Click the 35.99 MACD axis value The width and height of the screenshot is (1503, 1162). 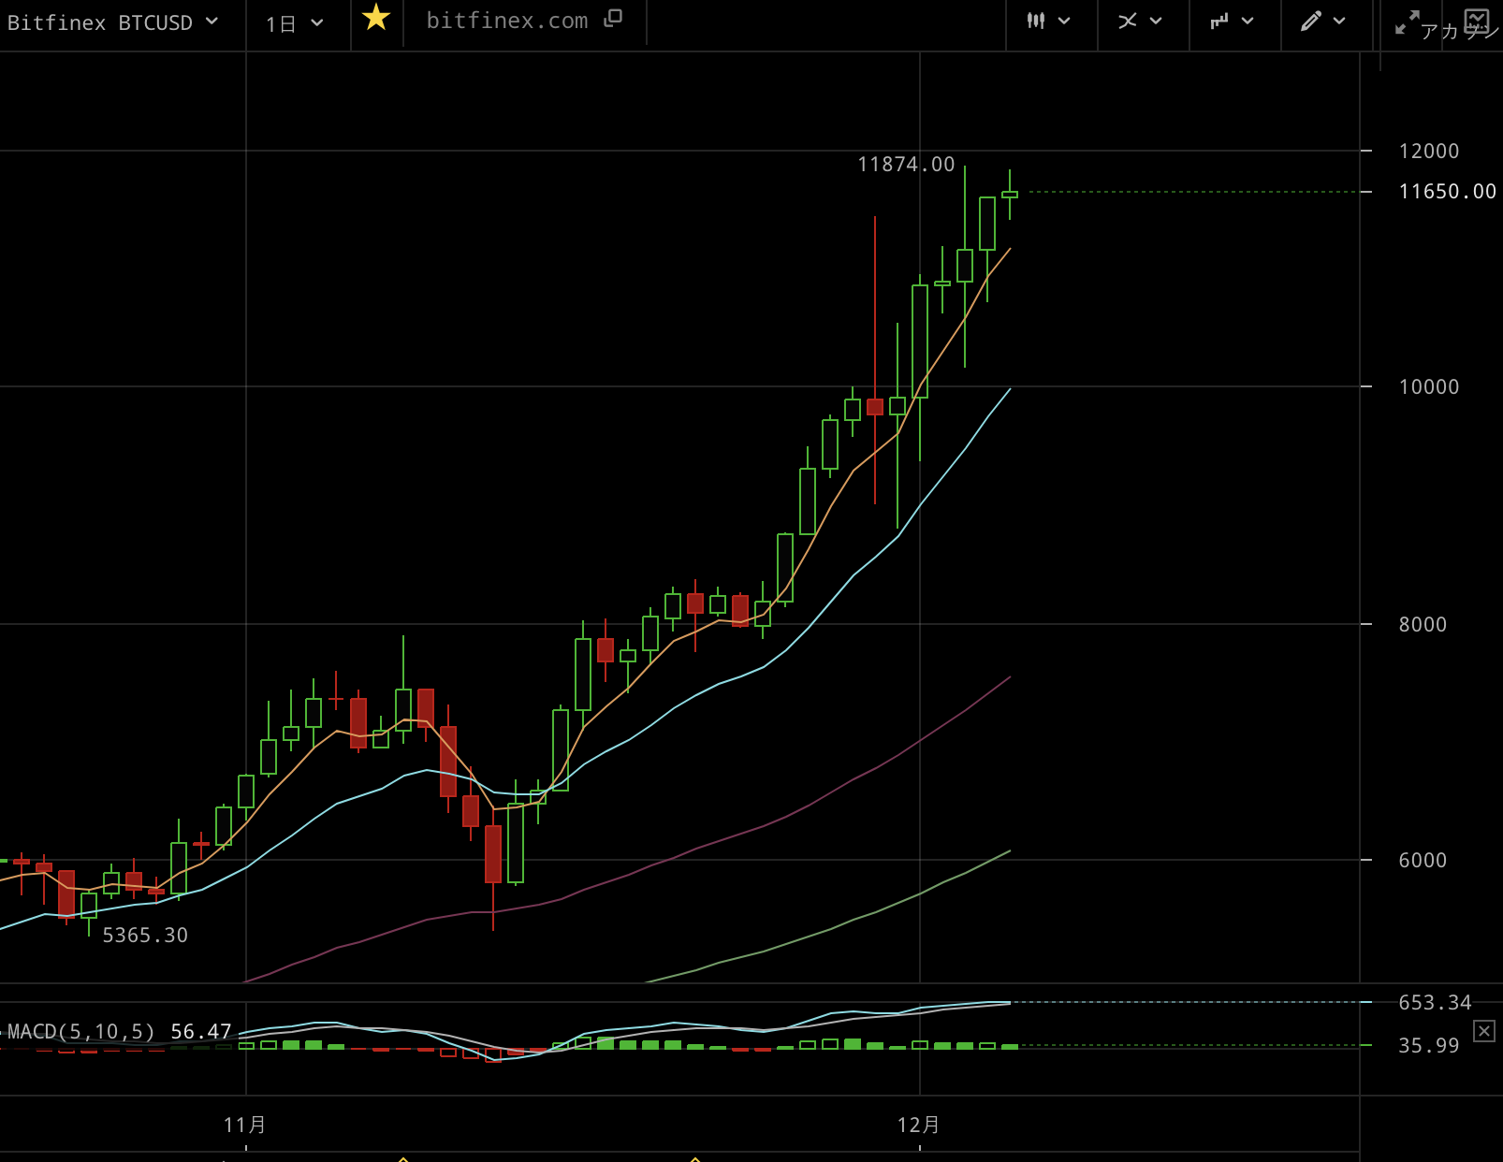coord(1429,1046)
